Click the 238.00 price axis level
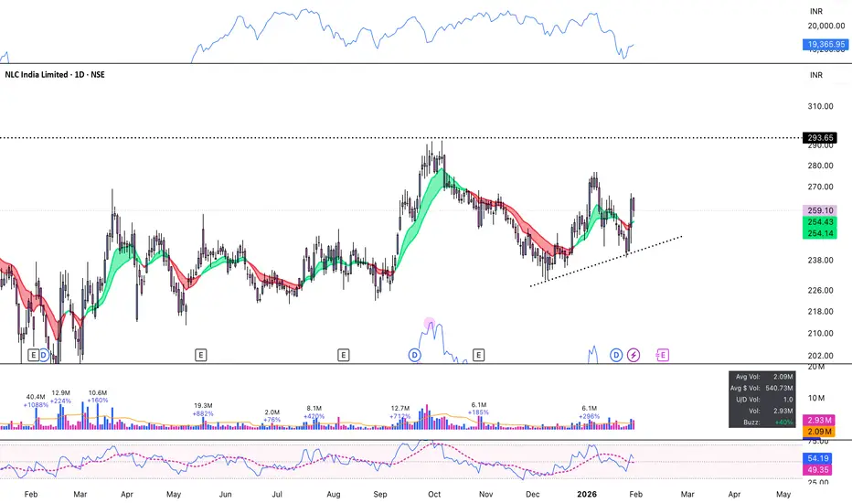 pyautogui.click(x=820, y=260)
